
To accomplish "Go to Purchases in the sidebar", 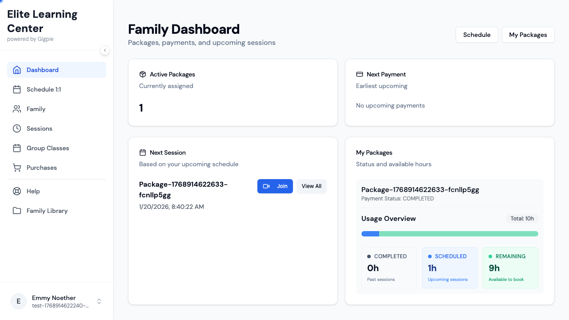I will [x=42, y=168].
